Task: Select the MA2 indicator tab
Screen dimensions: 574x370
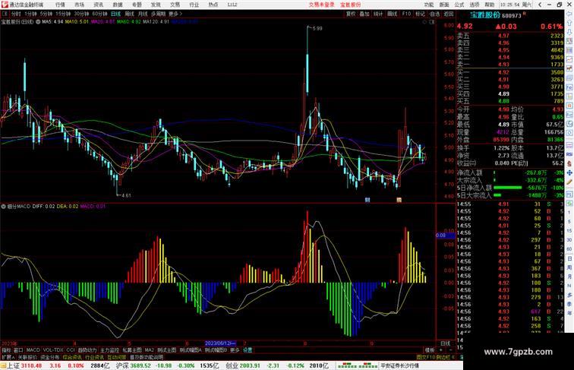Action: (x=150, y=350)
